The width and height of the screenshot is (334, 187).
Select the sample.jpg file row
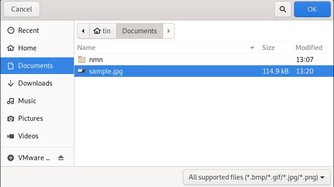[x=204, y=71]
